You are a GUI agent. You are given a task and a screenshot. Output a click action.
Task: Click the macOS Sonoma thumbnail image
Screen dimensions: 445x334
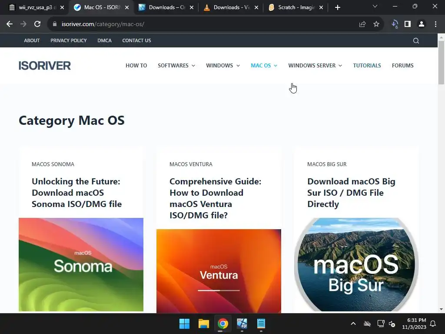click(x=81, y=264)
